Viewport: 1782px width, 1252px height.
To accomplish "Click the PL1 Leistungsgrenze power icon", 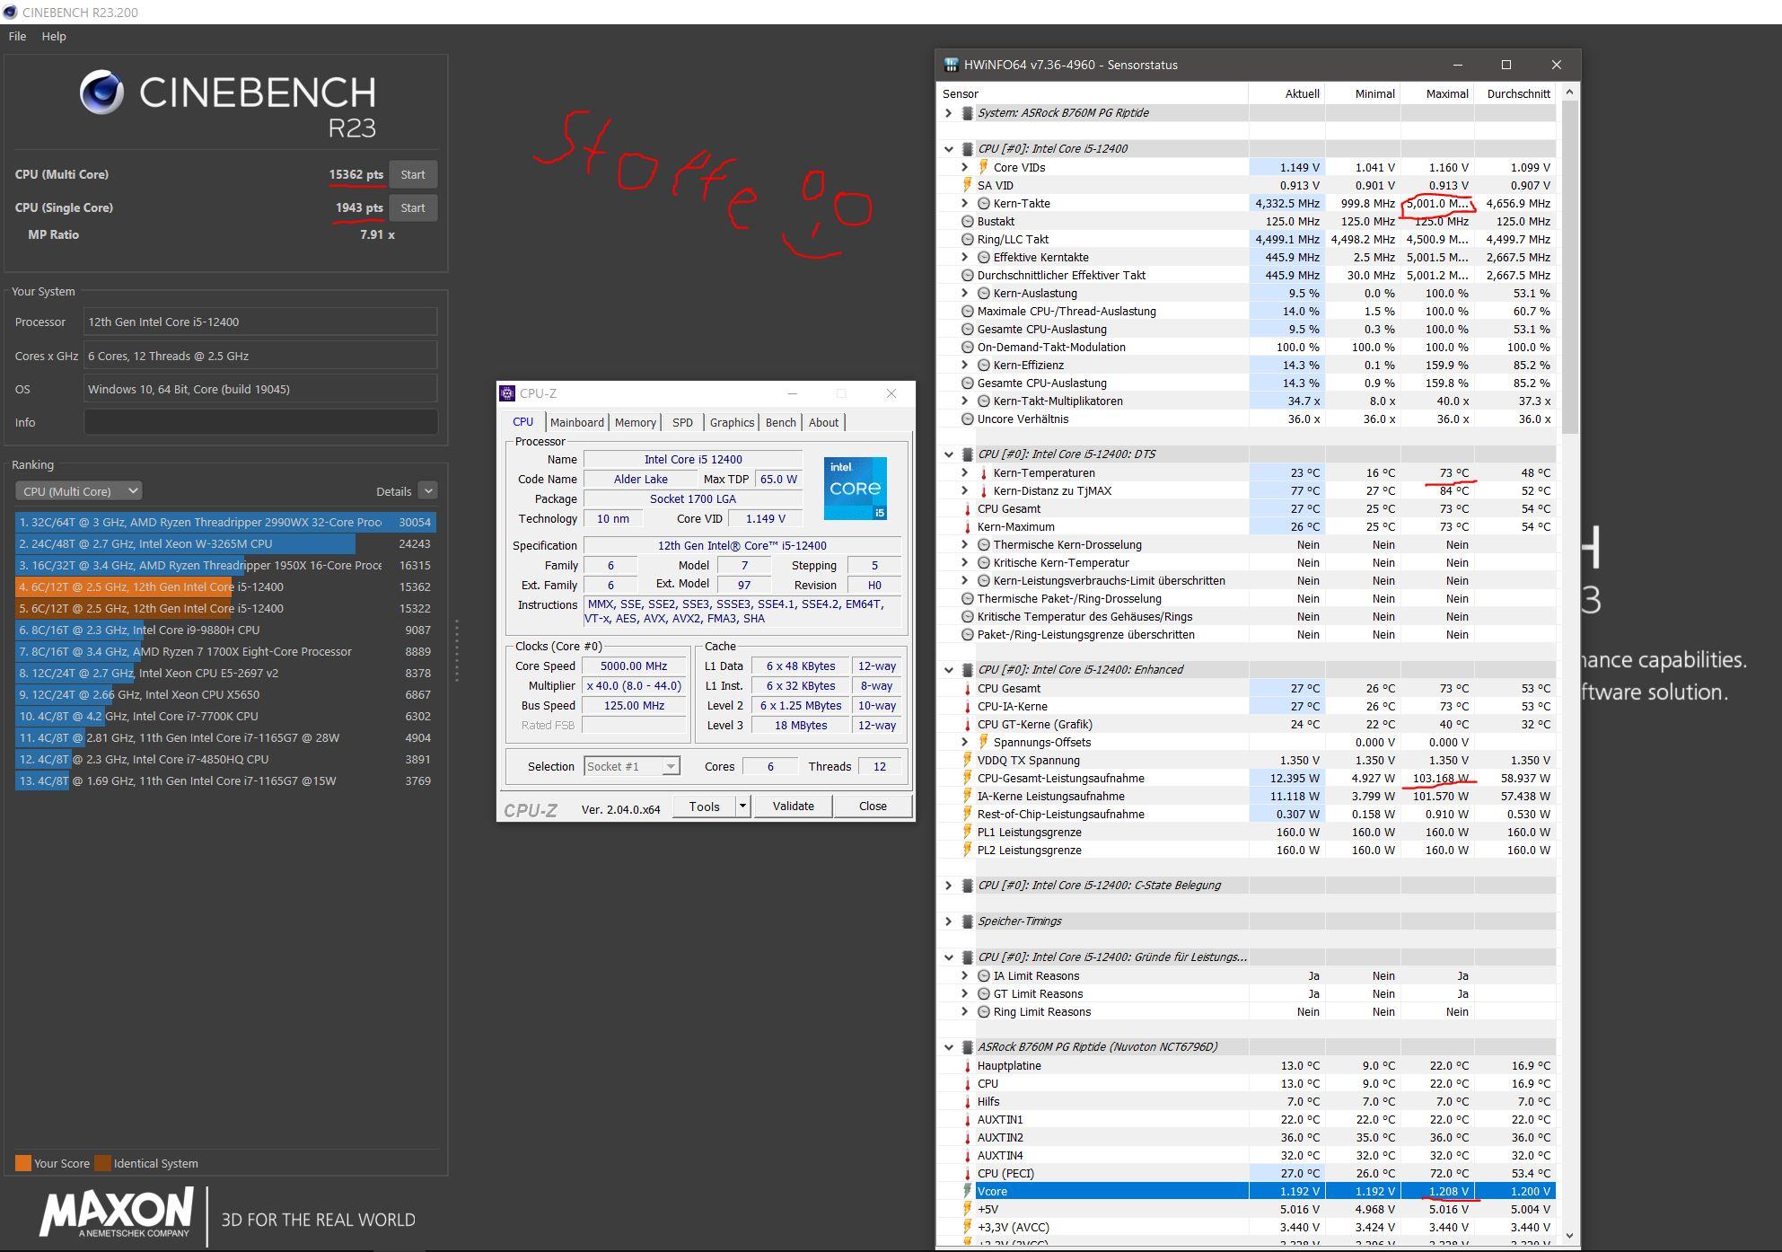I will click(967, 832).
